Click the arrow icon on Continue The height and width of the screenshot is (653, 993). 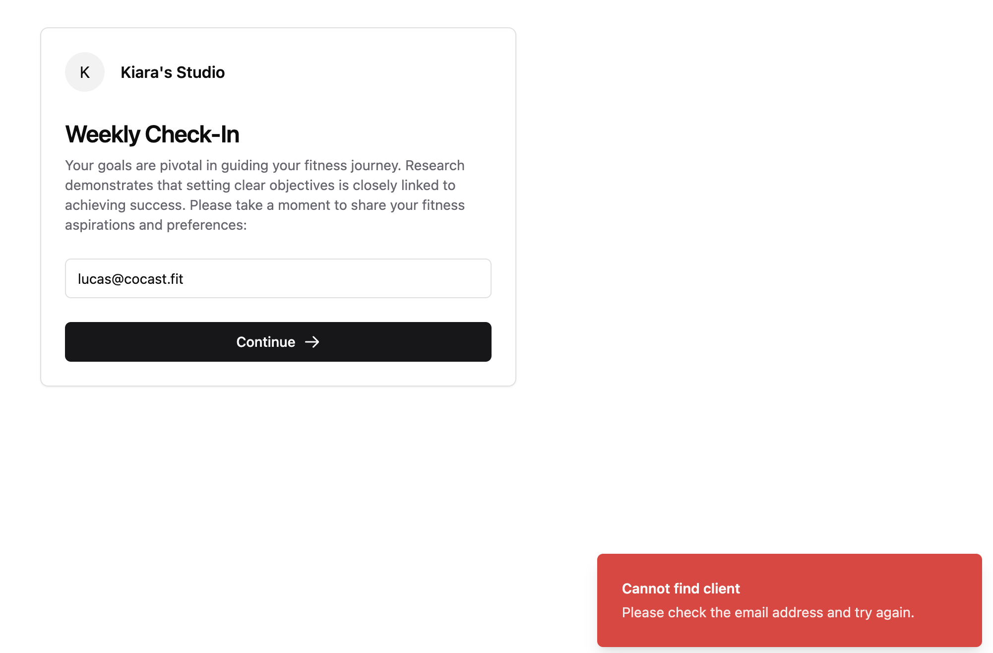pos(312,342)
